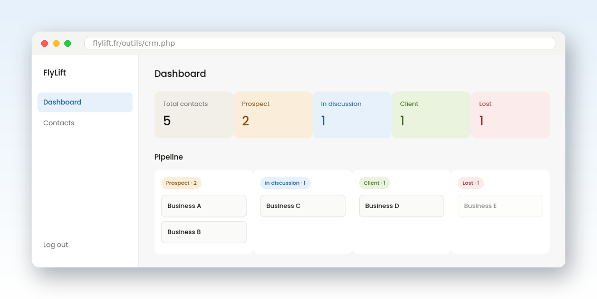Open the Business D pipeline card
597x299 pixels.
(402, 206)
